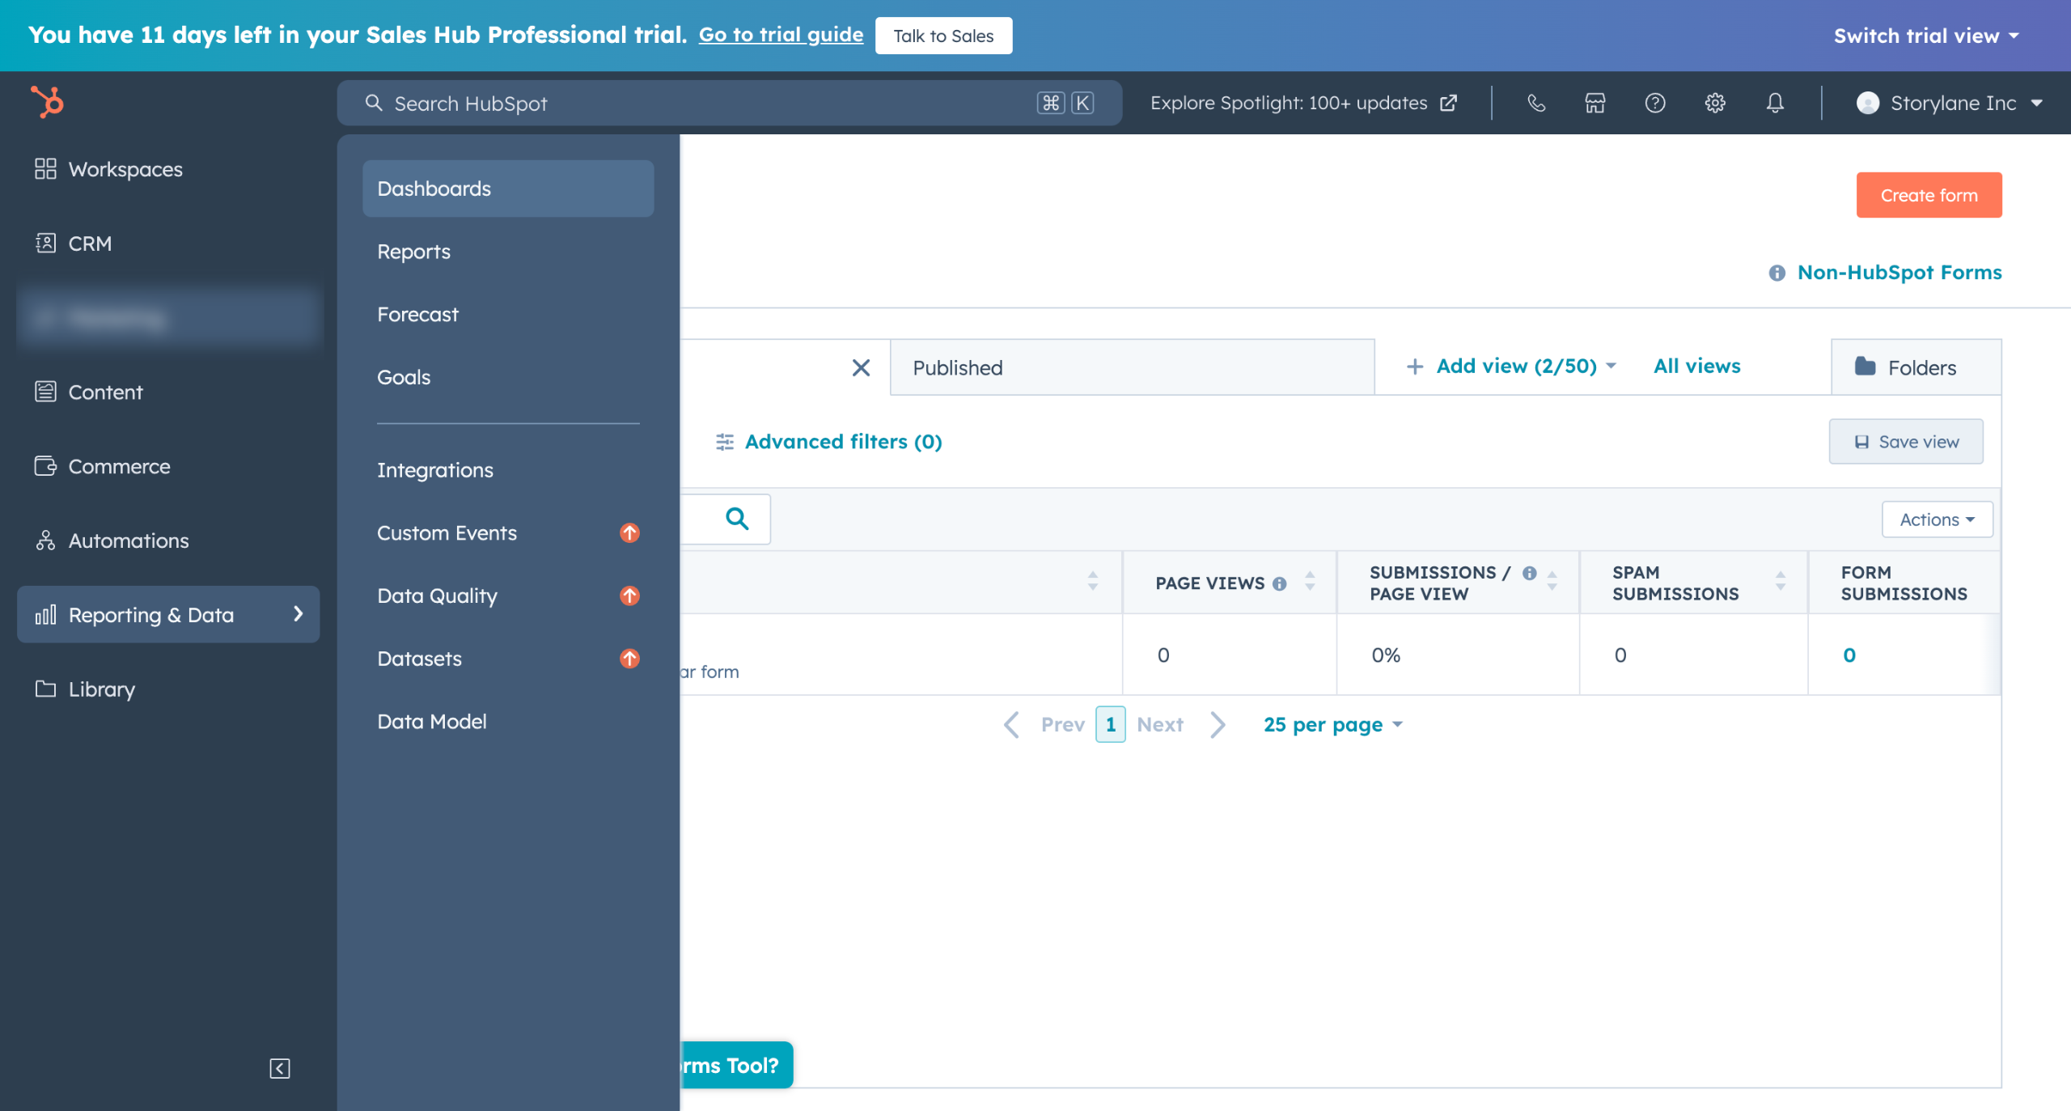Close the current view tab

(x=861, y=368)
